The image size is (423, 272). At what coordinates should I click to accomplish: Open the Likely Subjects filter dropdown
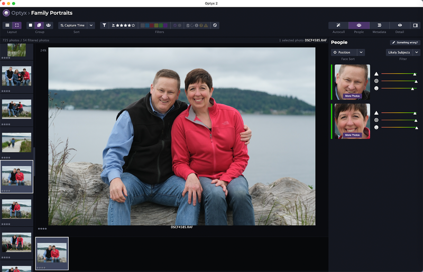[417, 52]
